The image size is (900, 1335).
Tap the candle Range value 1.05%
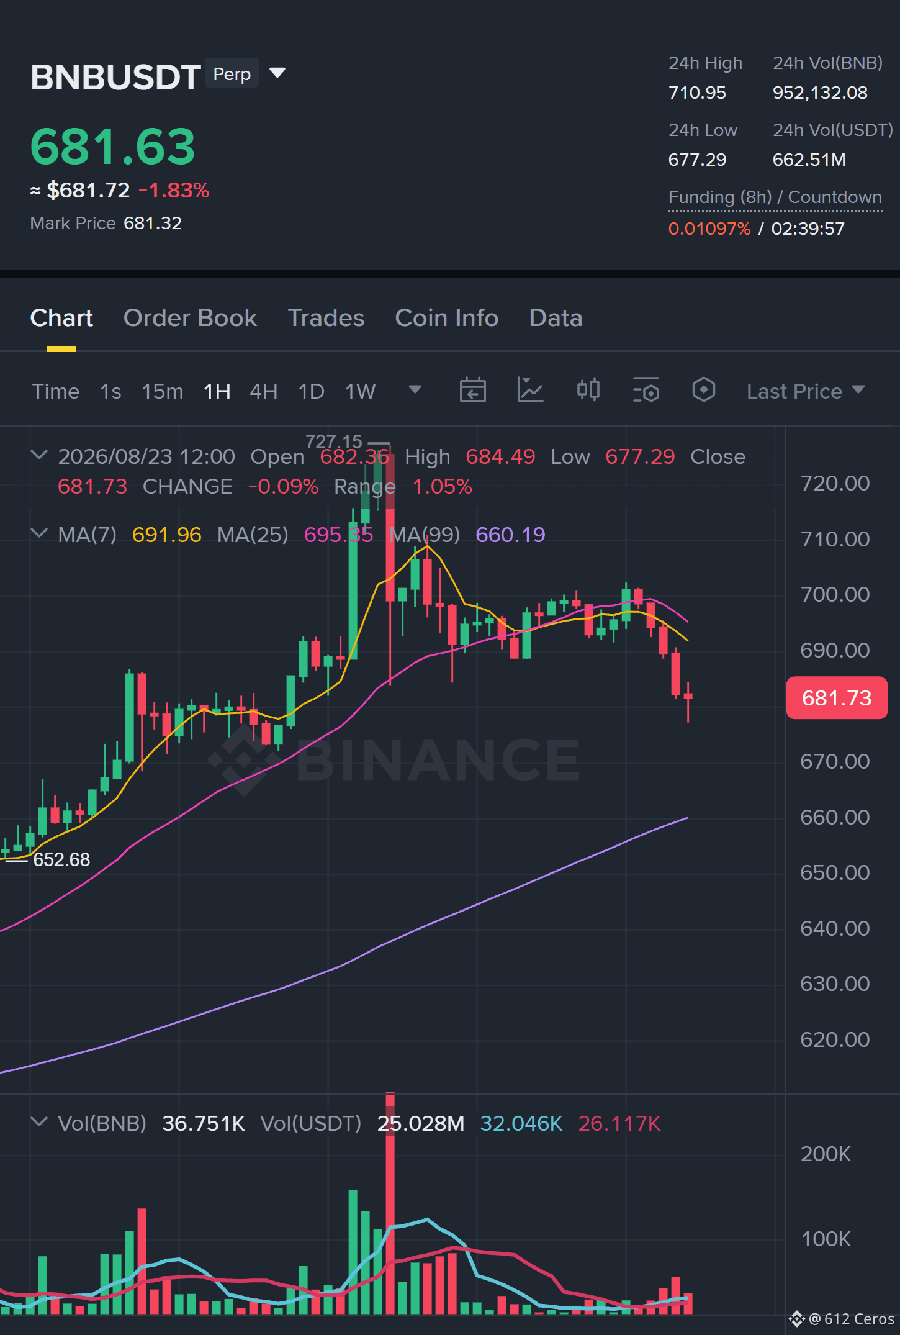point(442,486)
